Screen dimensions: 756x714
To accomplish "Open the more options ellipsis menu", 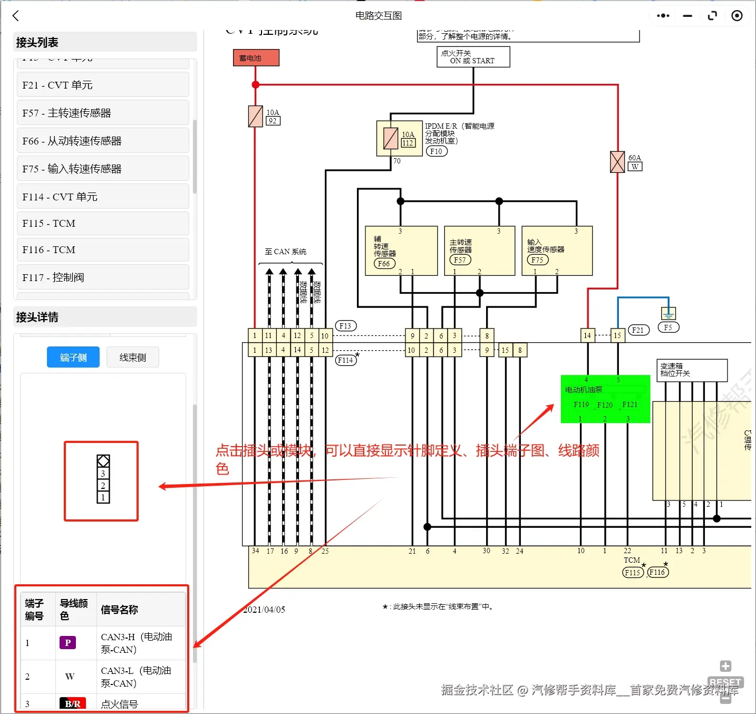I will click(x=662, y=16).
